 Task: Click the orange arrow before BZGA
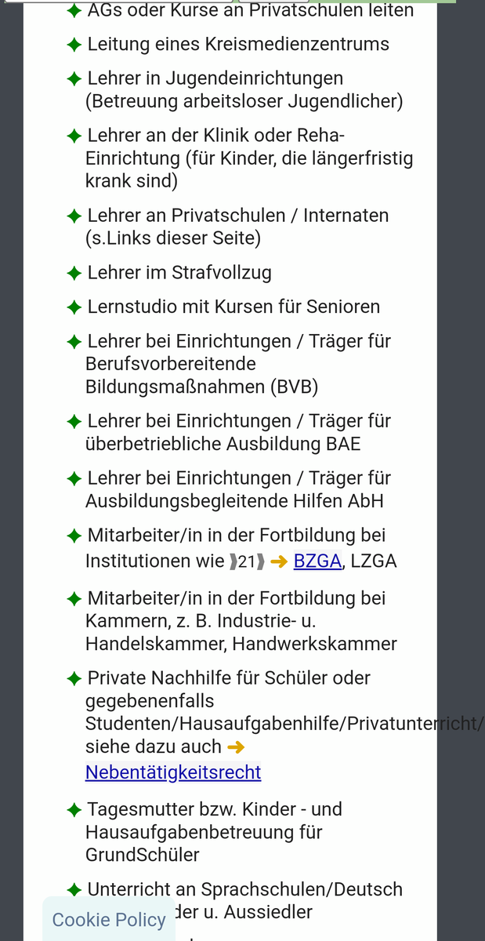[279, 561]
